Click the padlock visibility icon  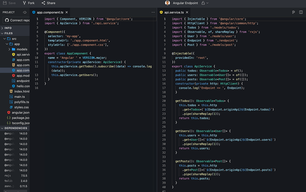coord(203,3)
